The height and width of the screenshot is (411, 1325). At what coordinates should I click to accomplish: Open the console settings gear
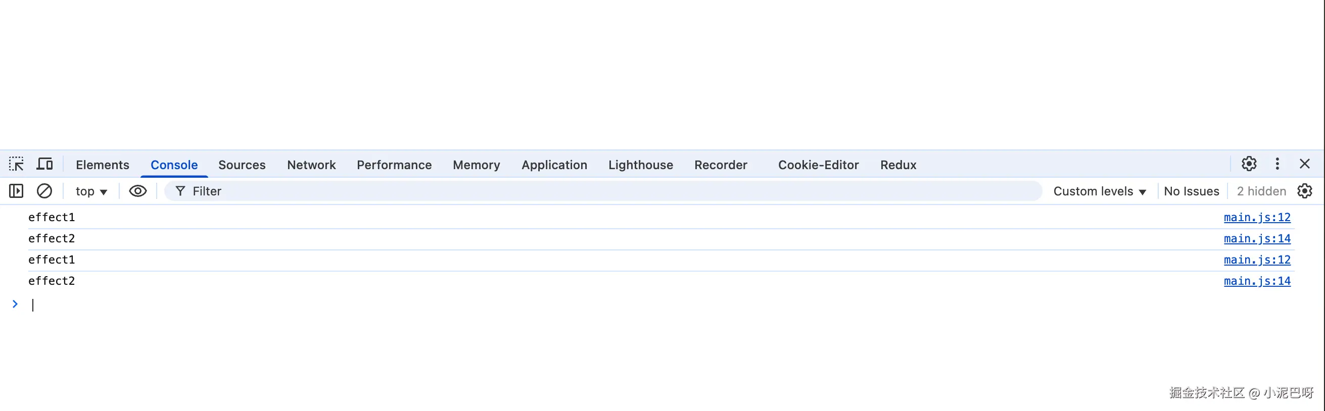1304,191
